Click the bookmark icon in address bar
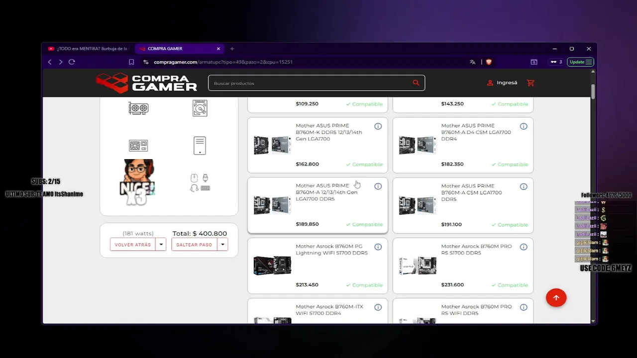Screen dimensions: 637x358 tap(131, 62)
